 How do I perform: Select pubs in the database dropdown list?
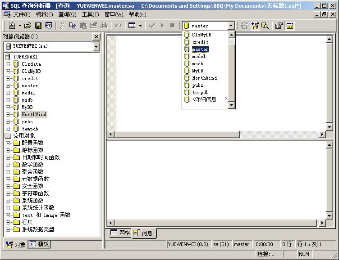(197, 85)
